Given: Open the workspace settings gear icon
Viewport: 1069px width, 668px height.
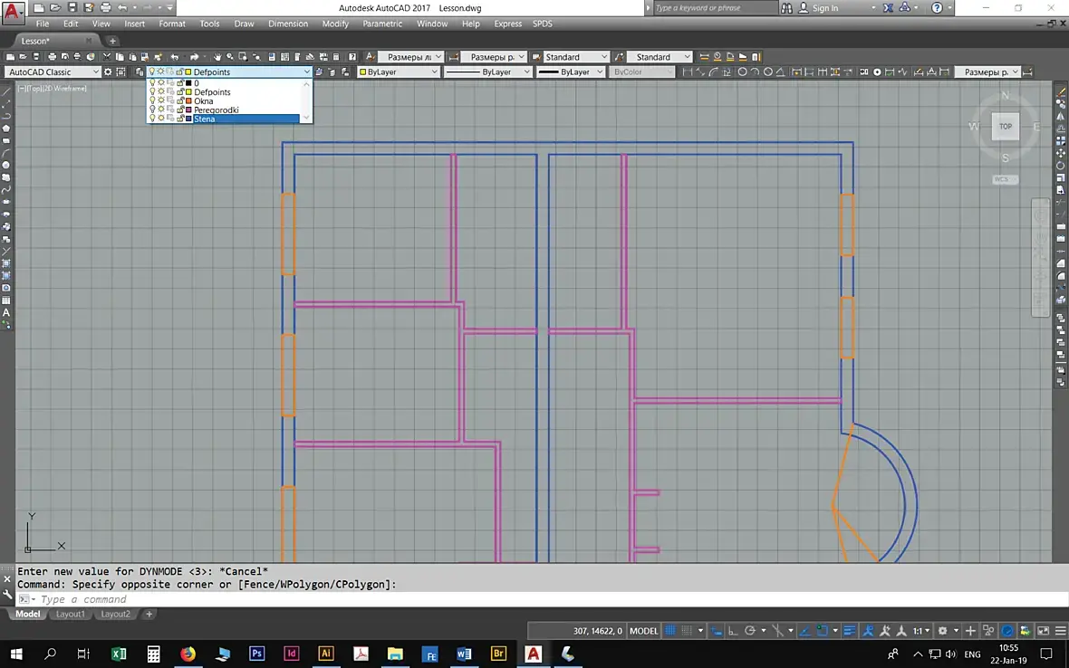Looking at the screenshot, I should coord(108,72).
